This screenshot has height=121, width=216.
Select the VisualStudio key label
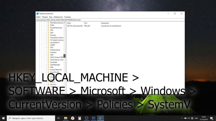click(x=55, y=72)
